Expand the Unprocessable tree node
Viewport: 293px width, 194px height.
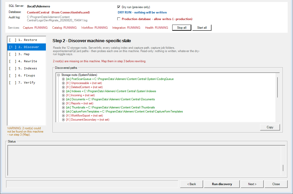(x=63, y=83)
